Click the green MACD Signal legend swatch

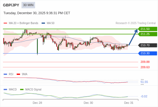point(22,90)
